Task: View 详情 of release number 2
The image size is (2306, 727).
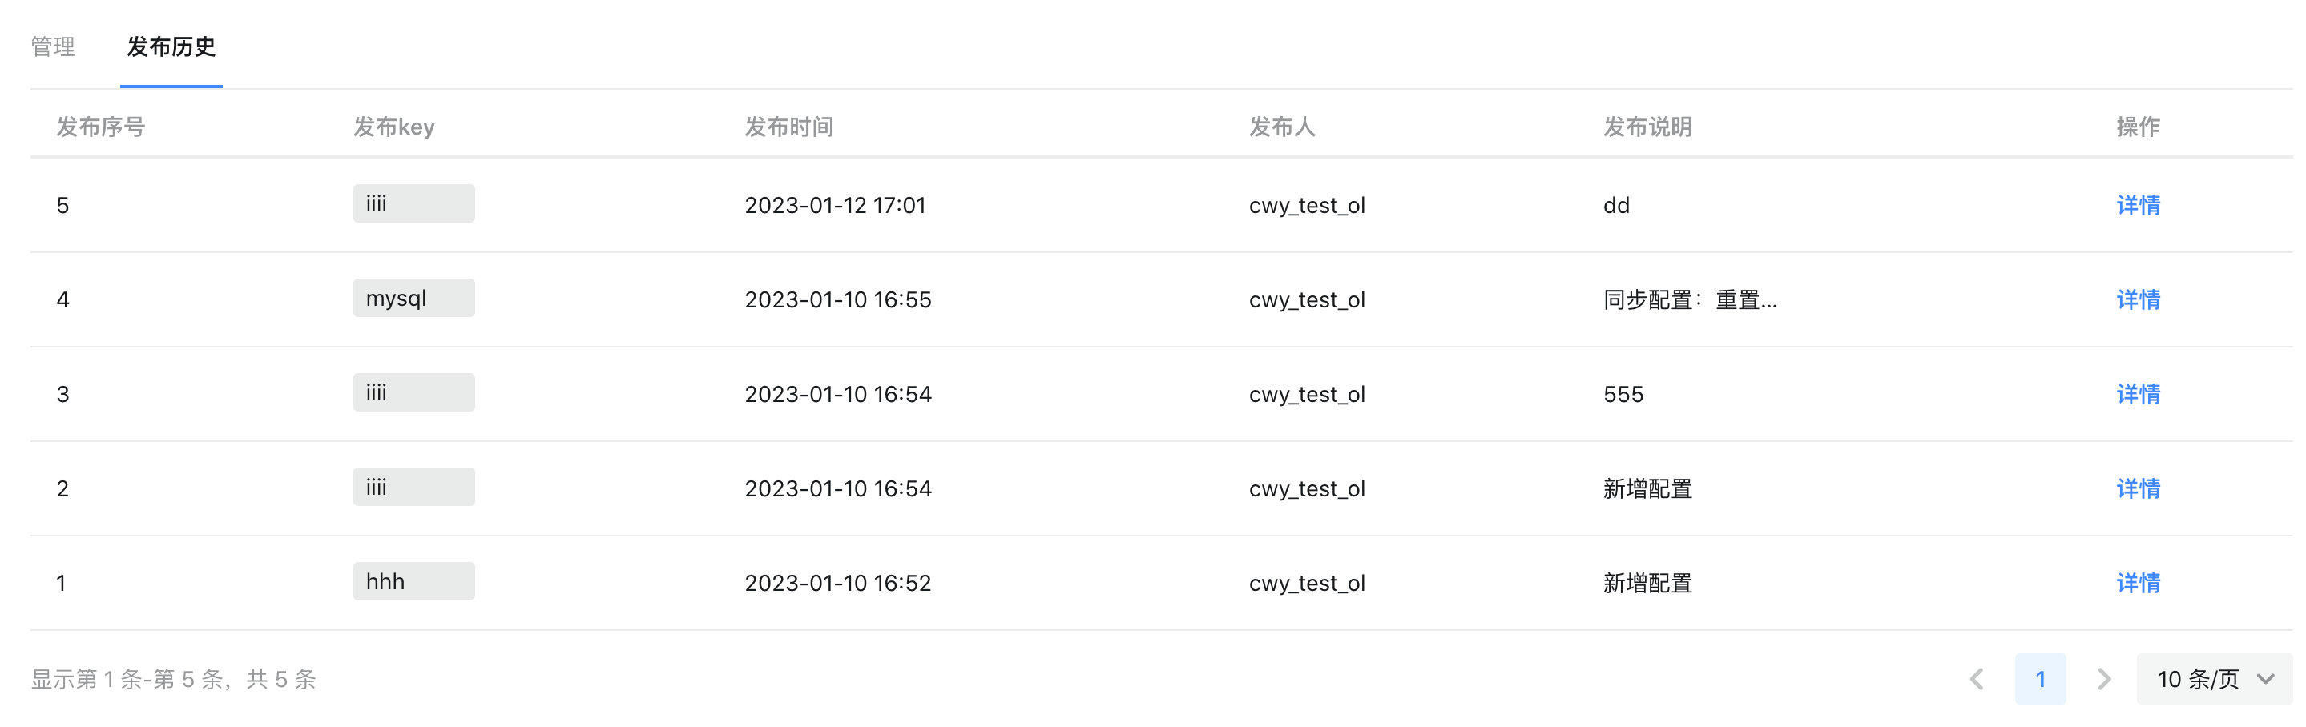Action: pyautogui.click(x=2138, y=488)
